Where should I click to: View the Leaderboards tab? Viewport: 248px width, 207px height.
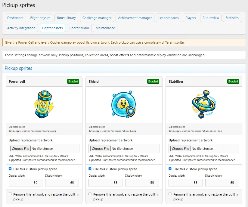coord(169,18)
